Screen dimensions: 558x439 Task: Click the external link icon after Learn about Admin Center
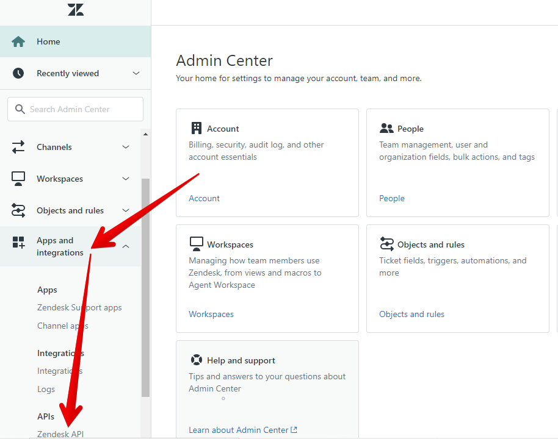pos(294,430)
